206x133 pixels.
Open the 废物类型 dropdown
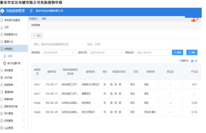coord(59,53)
